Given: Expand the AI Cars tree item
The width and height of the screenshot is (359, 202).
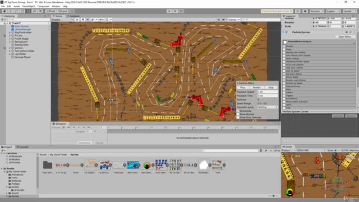Looking at the screenshot, I should (10, 35).
